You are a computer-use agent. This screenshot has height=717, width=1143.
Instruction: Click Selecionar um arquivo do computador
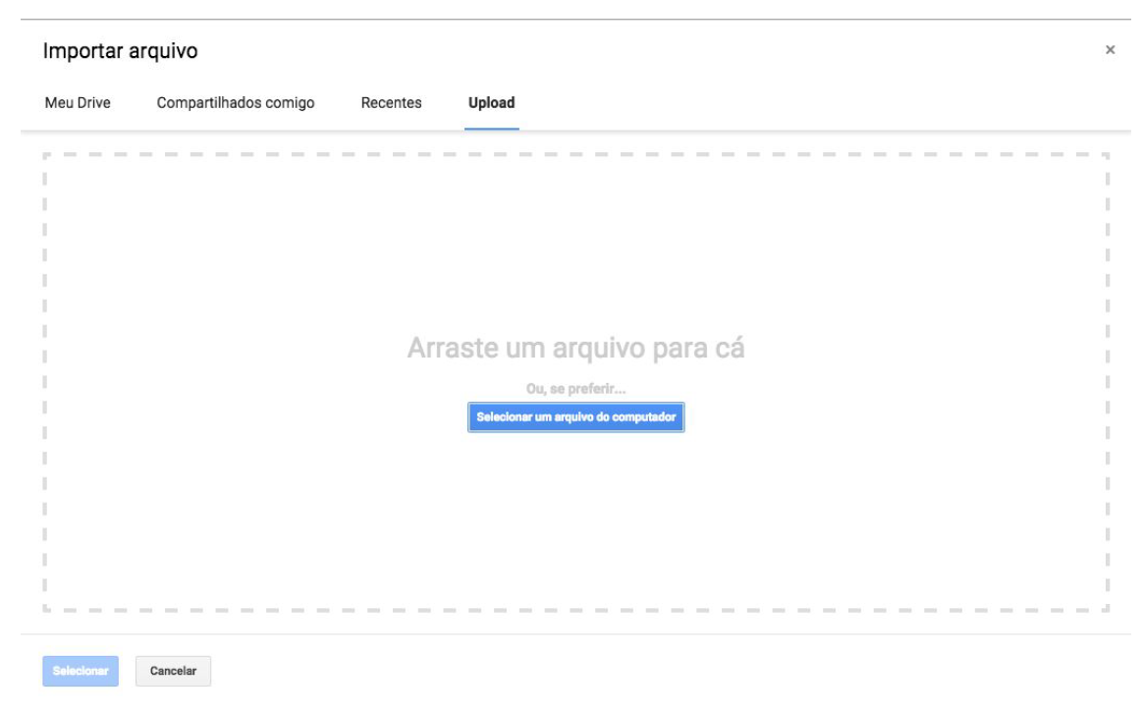[575, 416]
